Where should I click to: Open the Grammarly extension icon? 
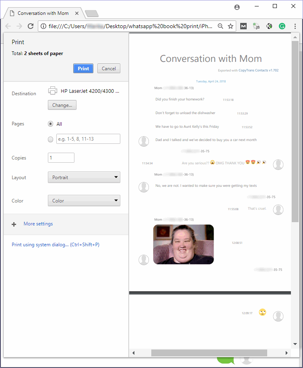(282, 26)
